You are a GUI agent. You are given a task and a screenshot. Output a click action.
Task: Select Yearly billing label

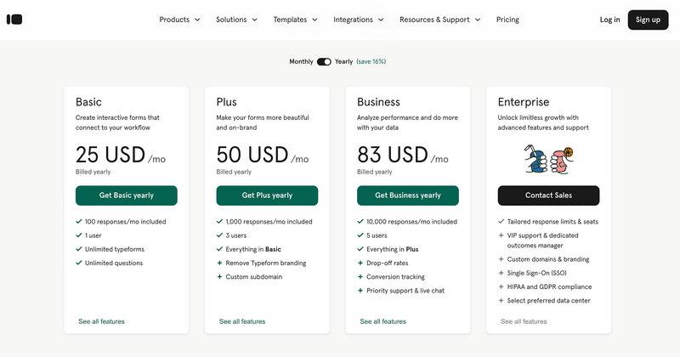click(343, 61)
